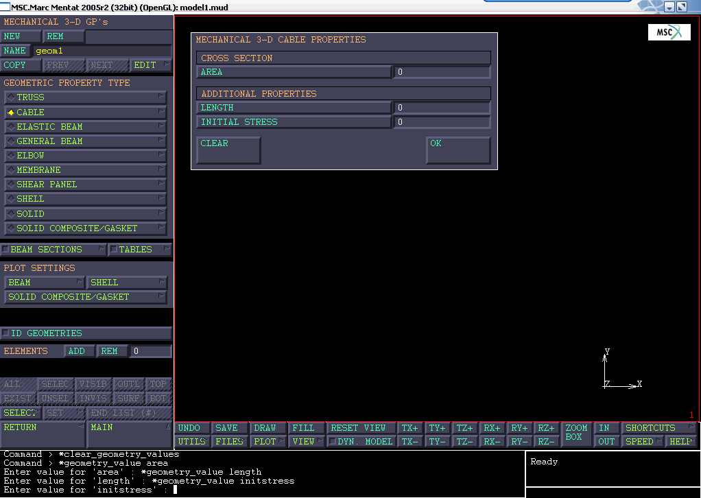Click AREA label button in dialog

point(294,72)
